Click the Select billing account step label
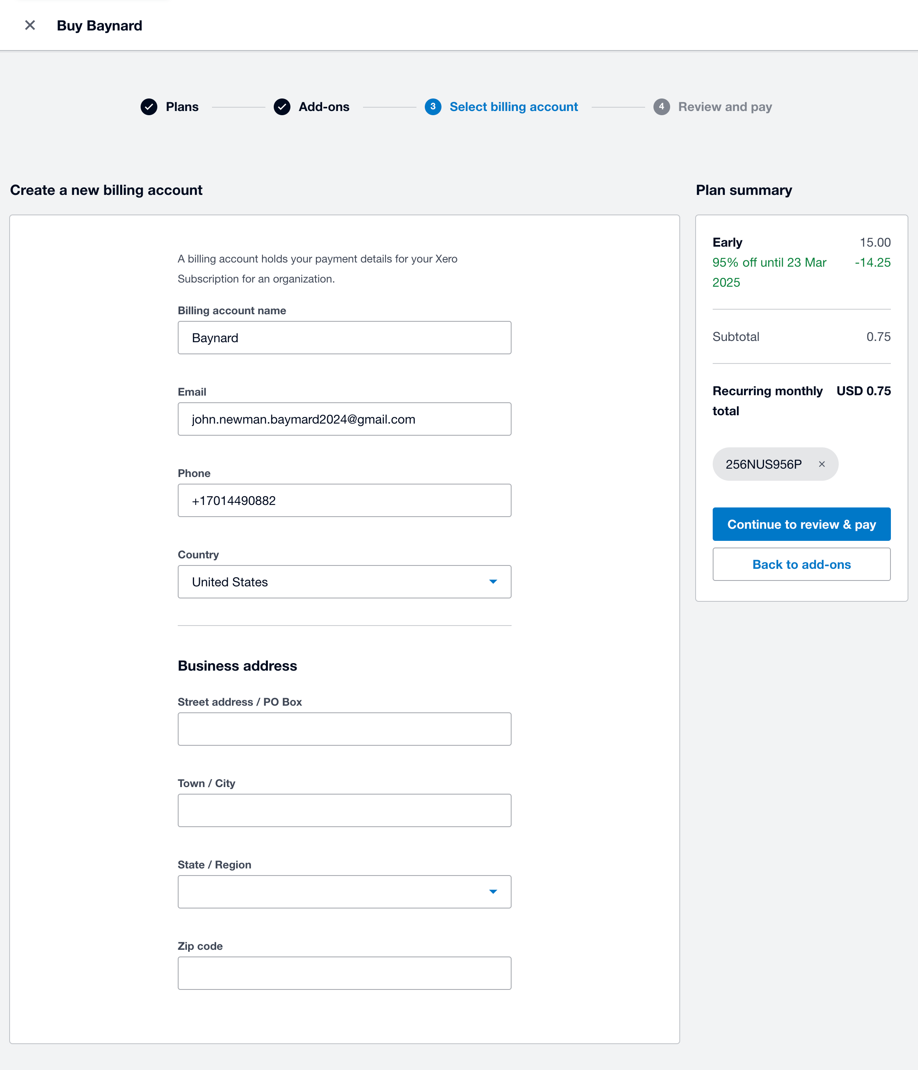The image size is (918, 1070). tap(514, 107)
